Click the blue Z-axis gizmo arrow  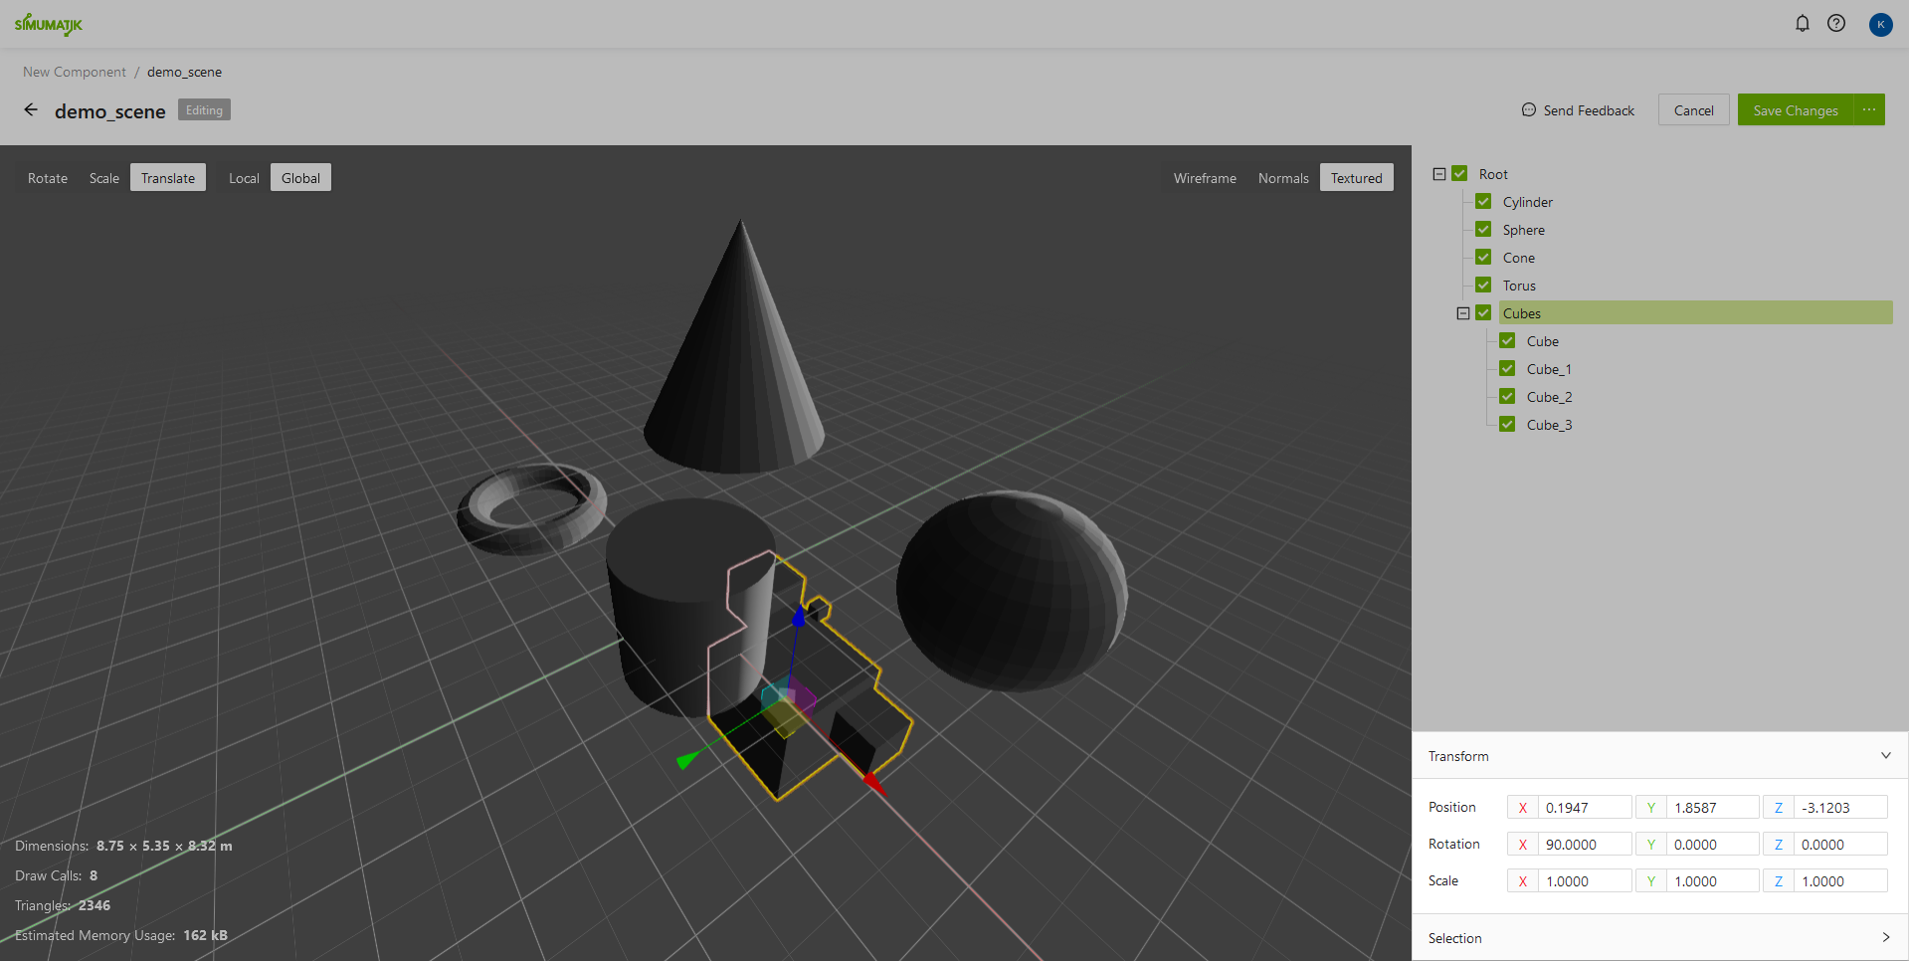798,617
